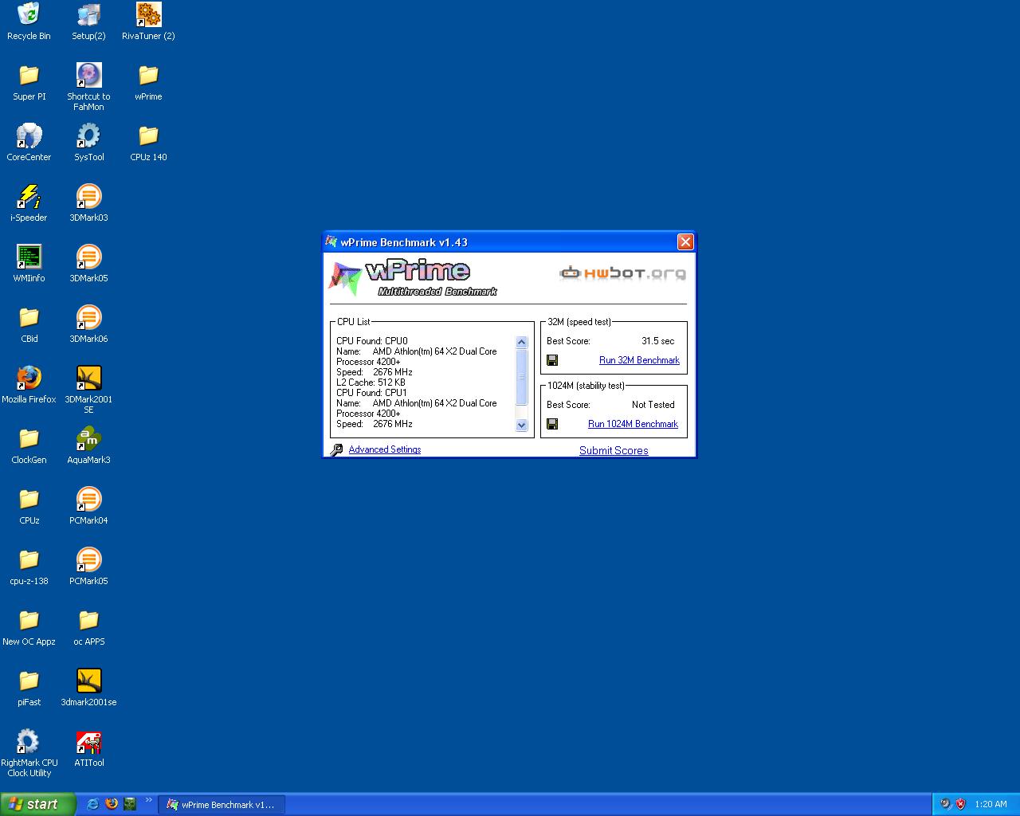Launch Internet Explorer from quick launch
The image size is (1020, 816).
(x=92, y=804)
